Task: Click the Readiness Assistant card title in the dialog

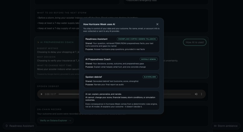Action: pos(96,39)
